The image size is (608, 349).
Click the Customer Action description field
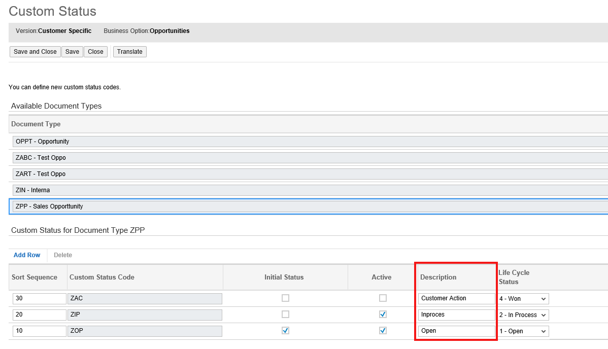pos(456,299)
